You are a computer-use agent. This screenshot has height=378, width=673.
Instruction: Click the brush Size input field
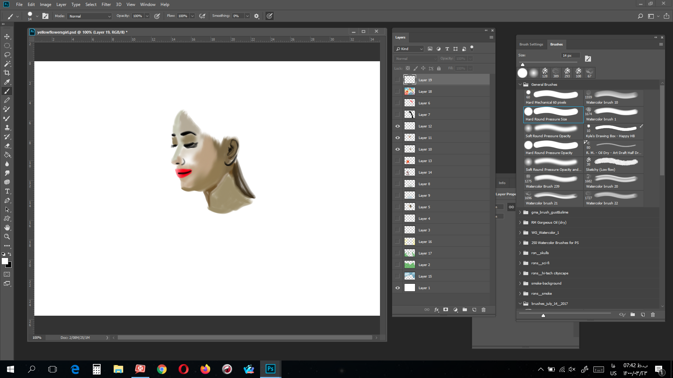tap(570, 56)
